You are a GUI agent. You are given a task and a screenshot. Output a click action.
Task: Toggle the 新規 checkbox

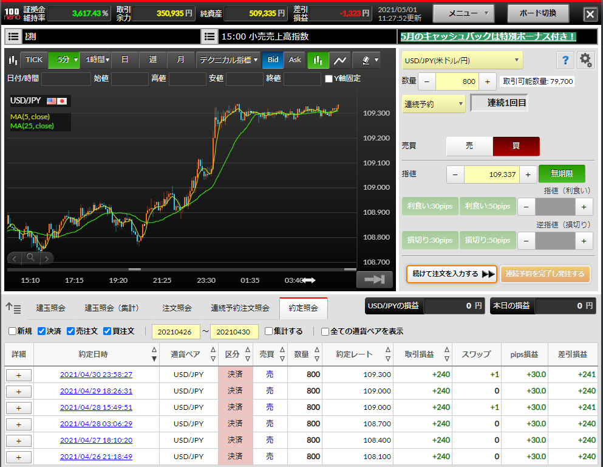12,331
